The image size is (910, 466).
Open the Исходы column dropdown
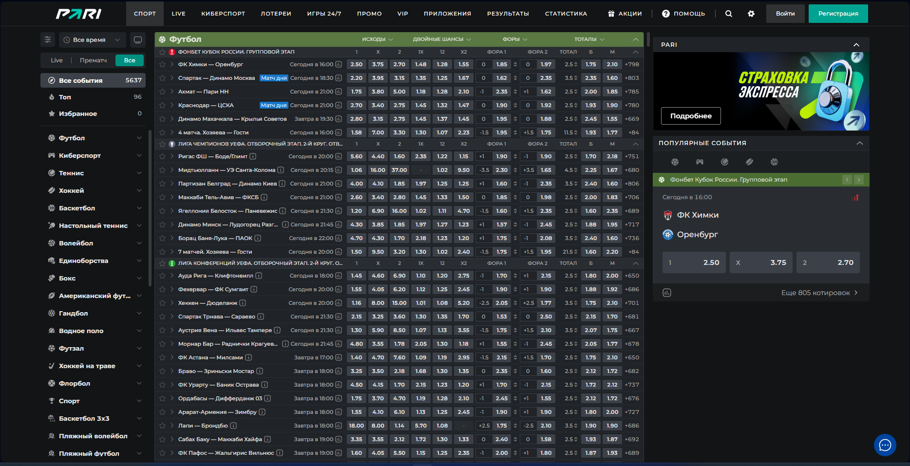[x=378, y=39]
